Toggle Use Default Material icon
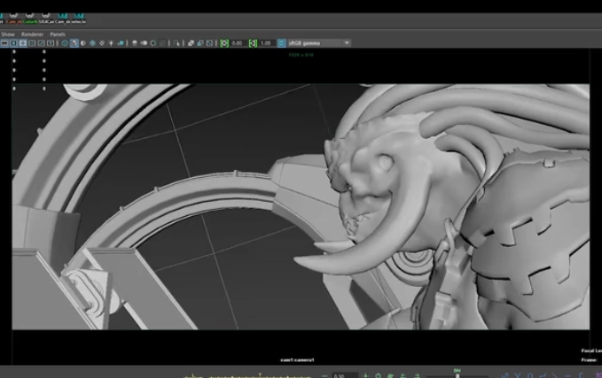Image resolution: width=602 pixels, height=378 pixels. tap(83, 43)
